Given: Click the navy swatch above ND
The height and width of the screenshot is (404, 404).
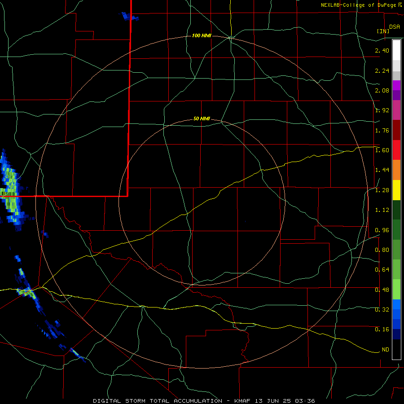Looking at the screenshot, I should [396, 334].
